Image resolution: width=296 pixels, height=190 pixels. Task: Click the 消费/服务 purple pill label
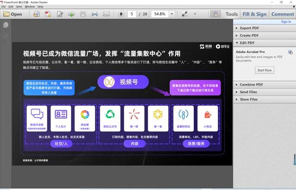pyautogui.click(x=196, y=144)
